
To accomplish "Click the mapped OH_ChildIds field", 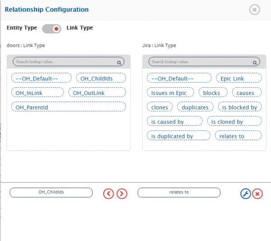I will (51, 192).
